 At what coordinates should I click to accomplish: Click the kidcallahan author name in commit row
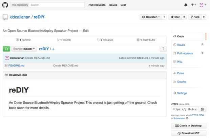(x=17, y=58)
